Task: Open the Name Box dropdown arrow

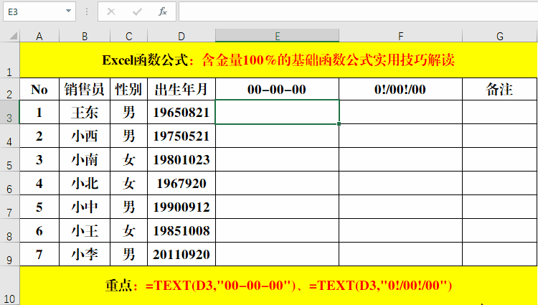Action: pos(68,11)
